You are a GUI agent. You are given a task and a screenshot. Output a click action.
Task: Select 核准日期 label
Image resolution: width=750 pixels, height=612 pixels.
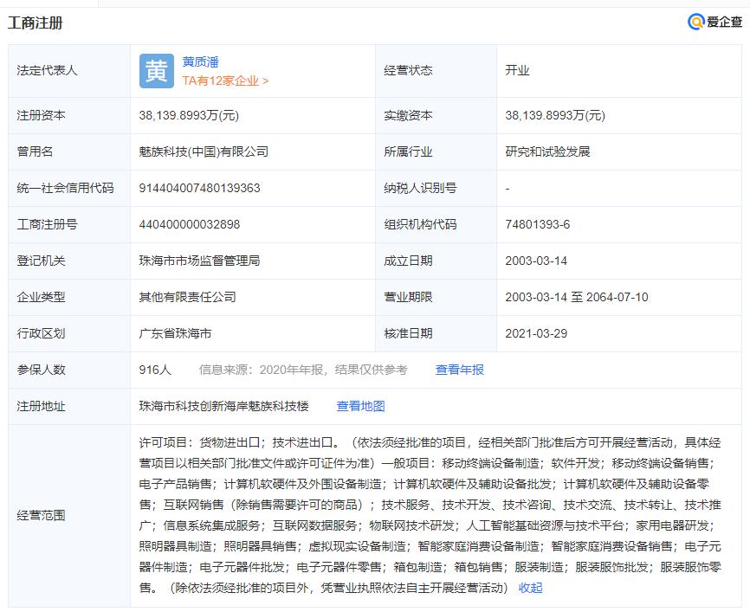(x=408, y=333)
